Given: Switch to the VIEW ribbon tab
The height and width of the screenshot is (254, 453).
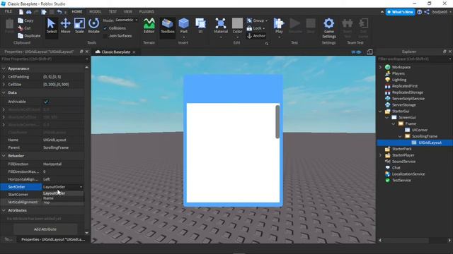Looking at the screenshot, I should pos(127,12).
